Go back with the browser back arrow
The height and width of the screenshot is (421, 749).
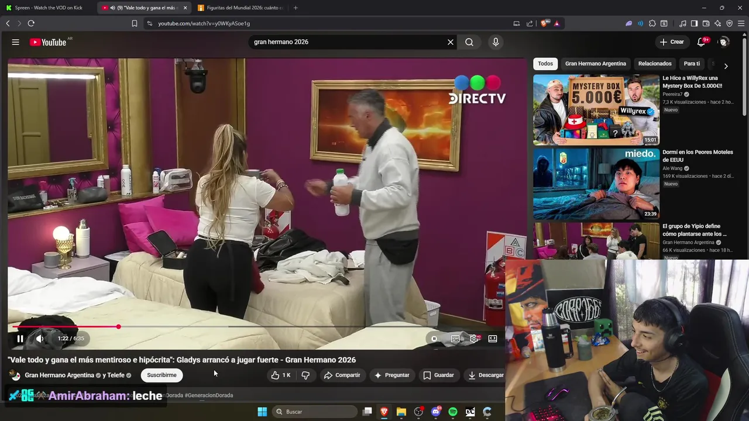(x=8, y=23)
